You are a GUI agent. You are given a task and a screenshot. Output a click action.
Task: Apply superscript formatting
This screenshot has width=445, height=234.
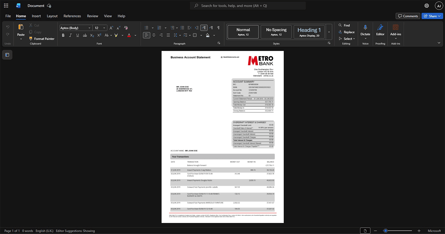(x=99, y=35)
